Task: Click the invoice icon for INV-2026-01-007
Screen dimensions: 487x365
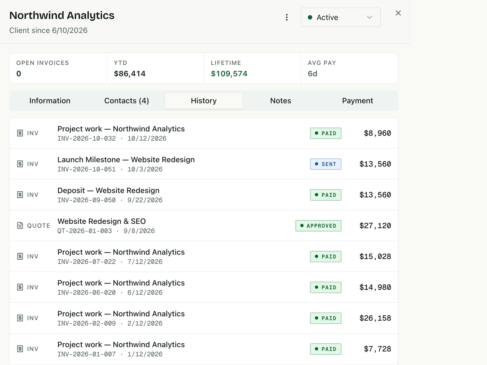Action: tap(20, 349)
